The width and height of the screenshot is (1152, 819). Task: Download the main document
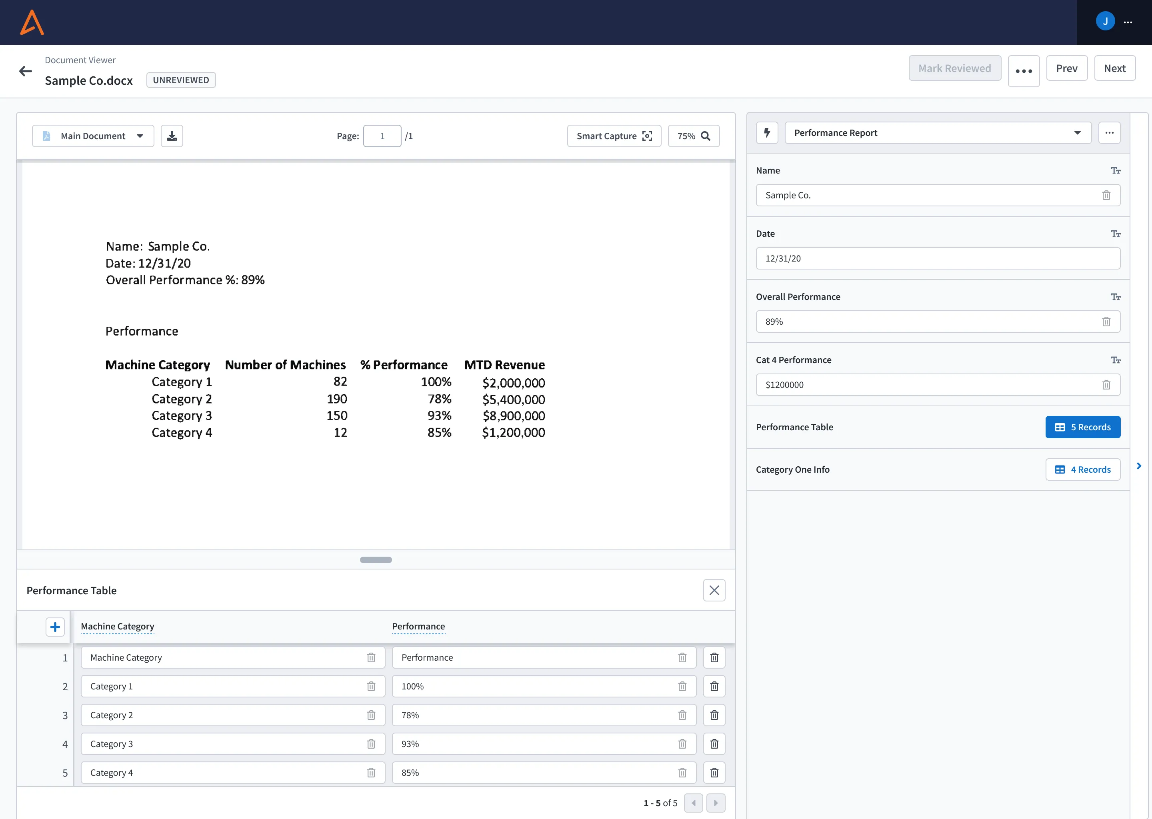point(172,136)
